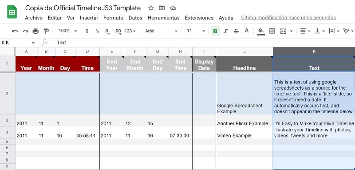Open the Archivo menu

pyautogui.click(x=34, y=18)
